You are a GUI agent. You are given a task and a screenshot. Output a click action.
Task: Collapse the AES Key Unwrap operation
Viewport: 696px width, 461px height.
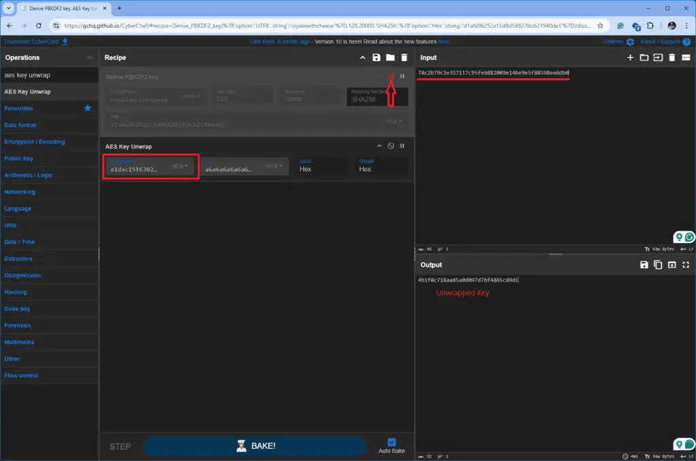click(379, 146)
